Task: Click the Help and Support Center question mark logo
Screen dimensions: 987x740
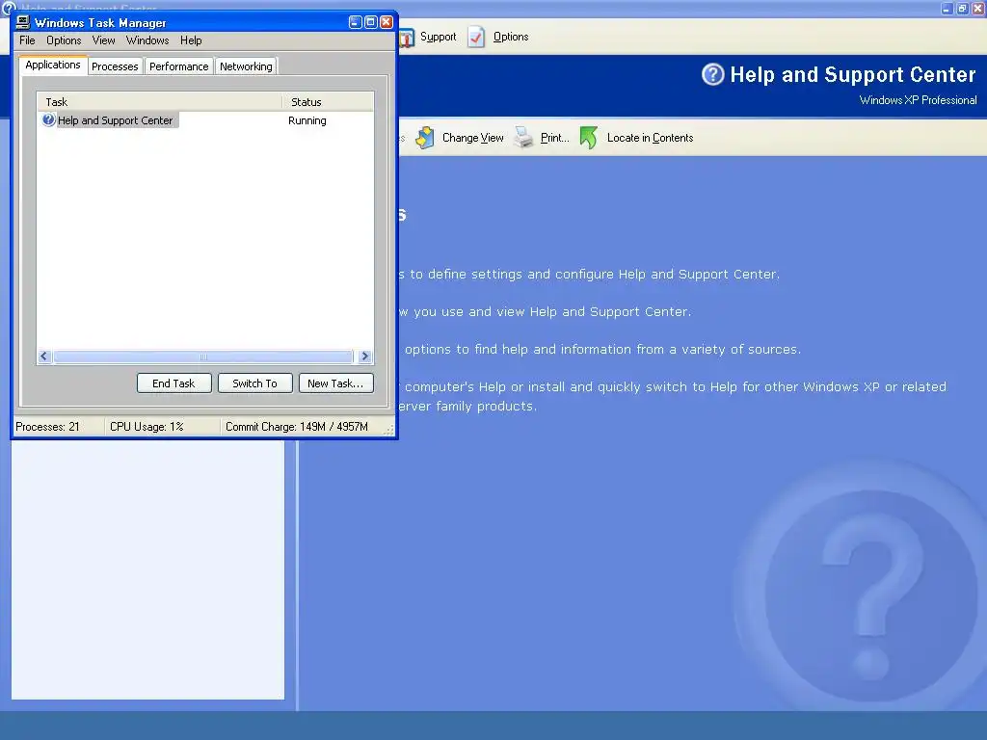Action: point(713,75)
